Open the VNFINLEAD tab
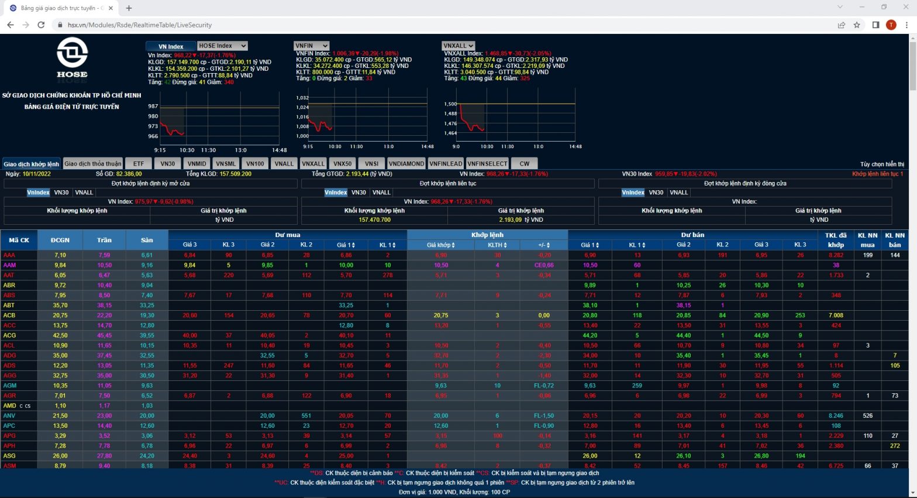This screenshot has width=917, height=498. point(446,164)
